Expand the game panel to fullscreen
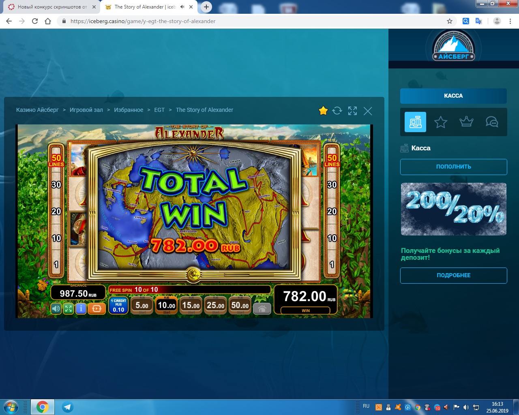 pyautogui.click(x=352, y=111)
